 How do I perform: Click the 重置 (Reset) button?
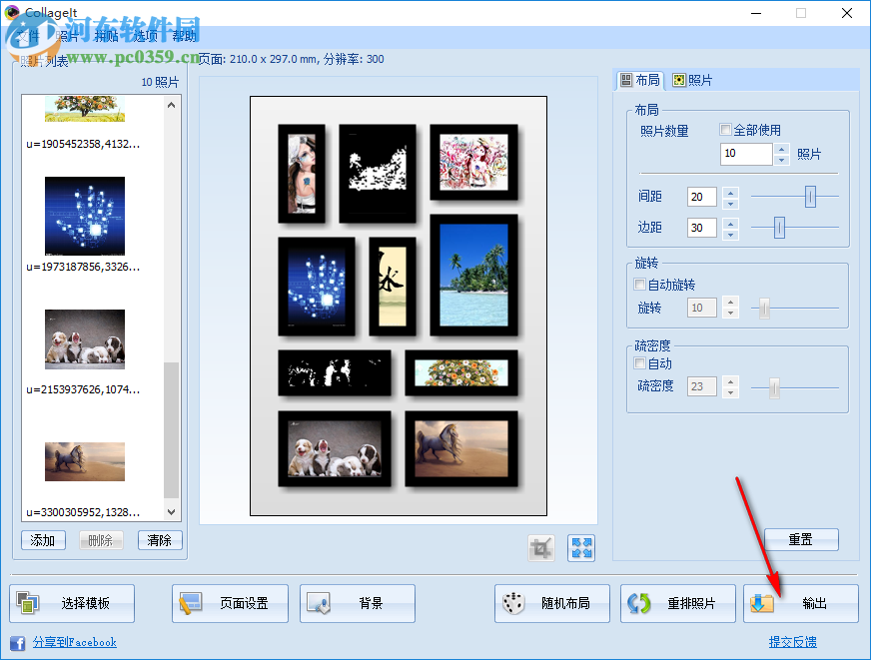801,539
